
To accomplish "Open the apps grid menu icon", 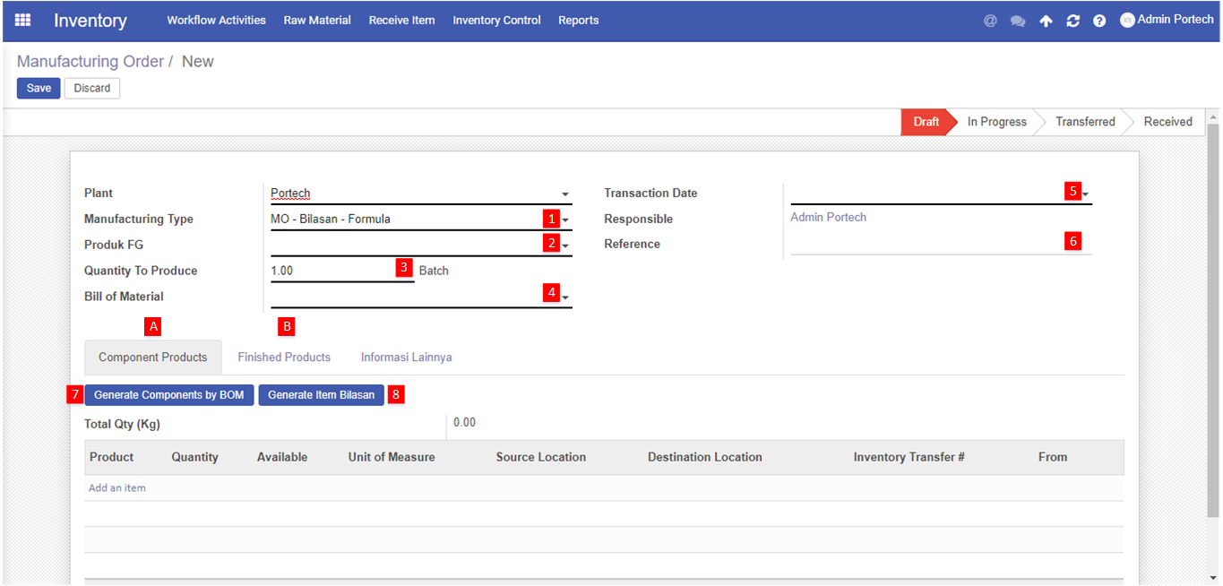I will pyautogui.click(x=22, y=20).
